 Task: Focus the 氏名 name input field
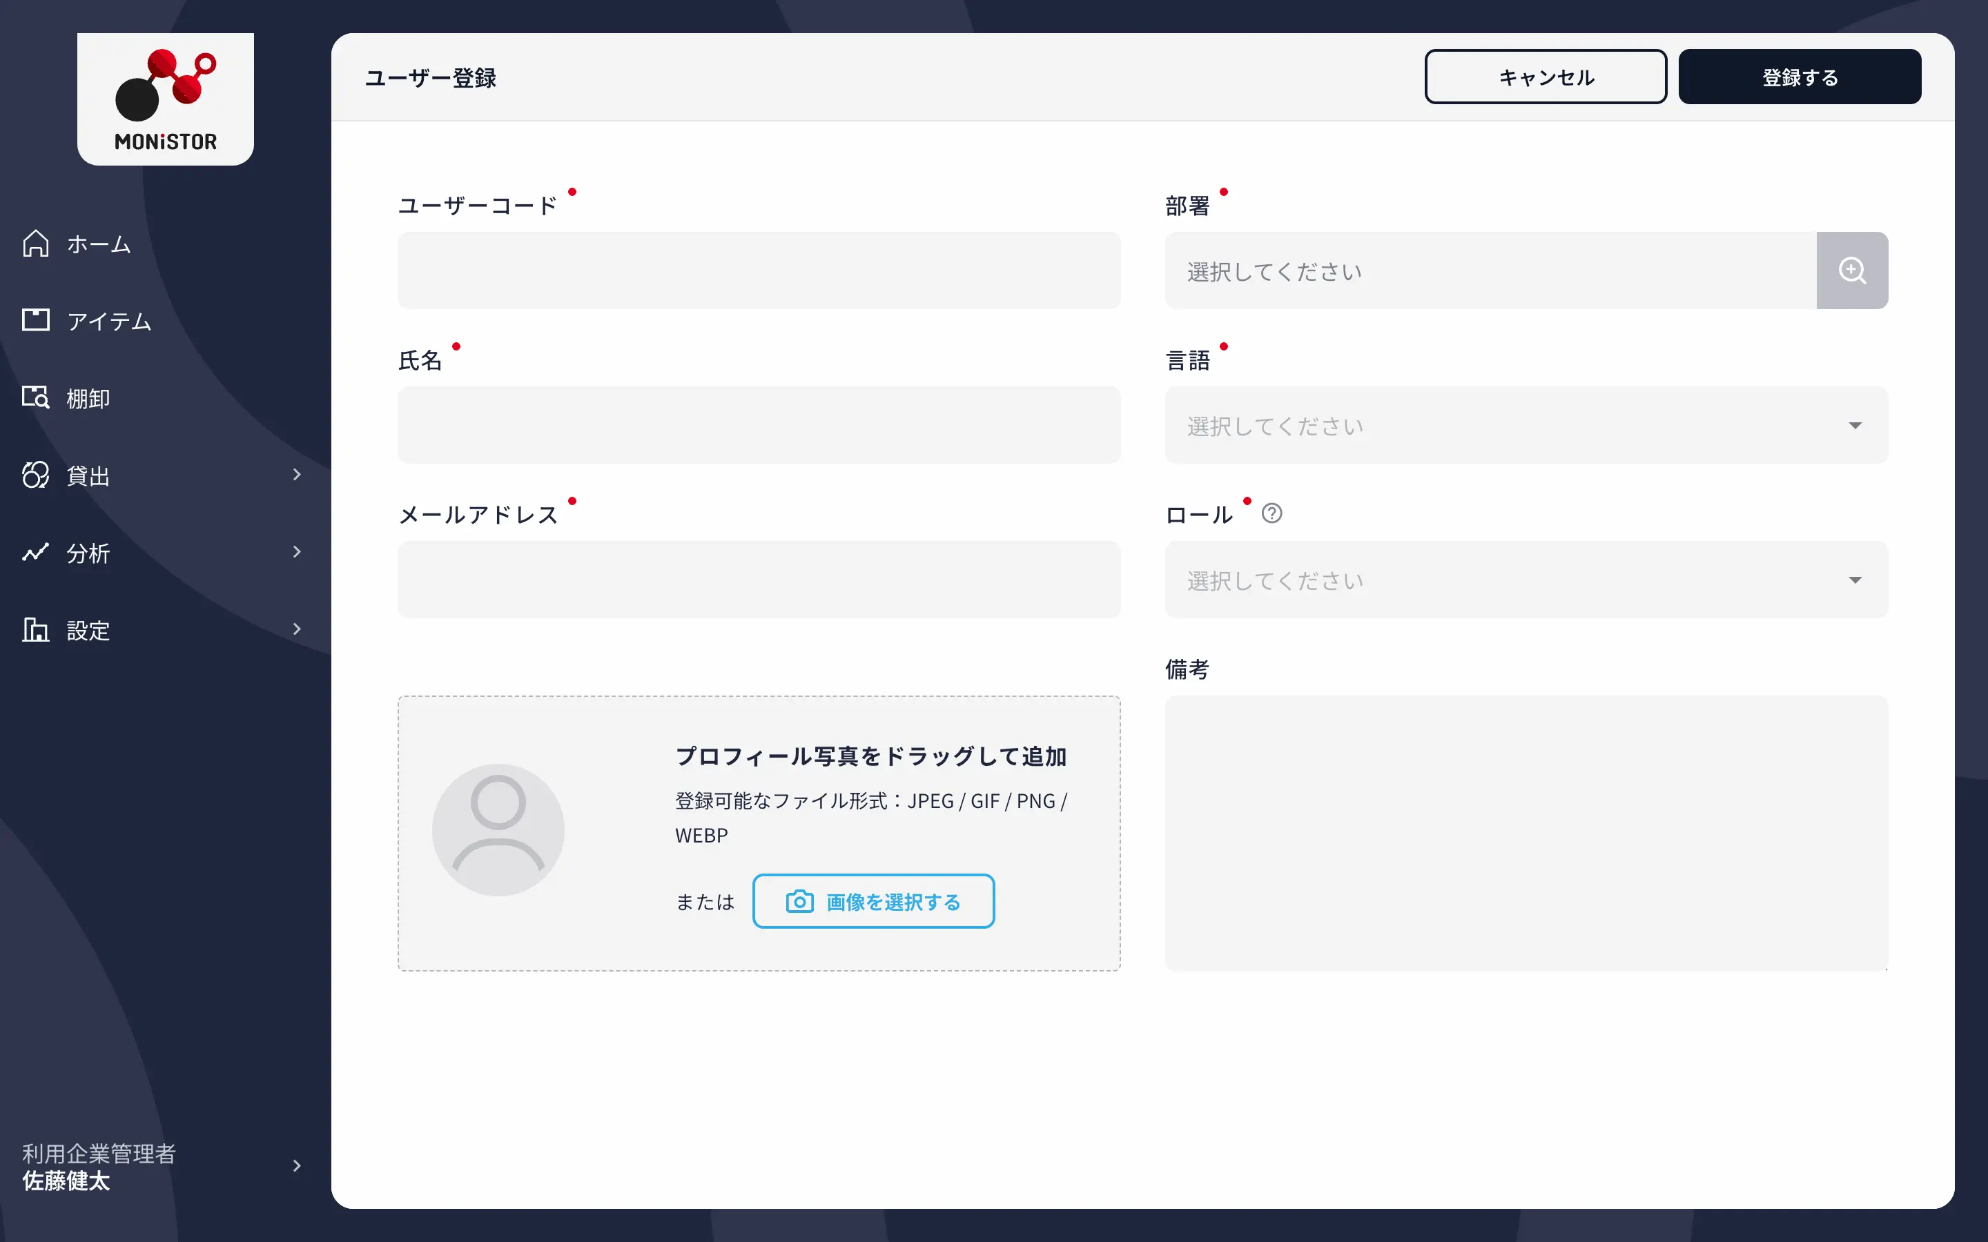pos(759,424)
